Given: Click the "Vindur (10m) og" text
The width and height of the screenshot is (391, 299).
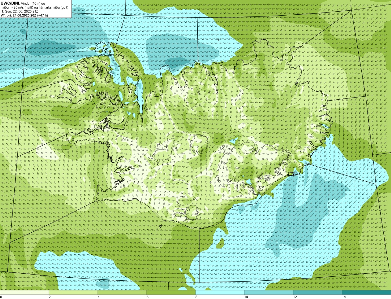Looking at the screenshot, I should 33,3.
